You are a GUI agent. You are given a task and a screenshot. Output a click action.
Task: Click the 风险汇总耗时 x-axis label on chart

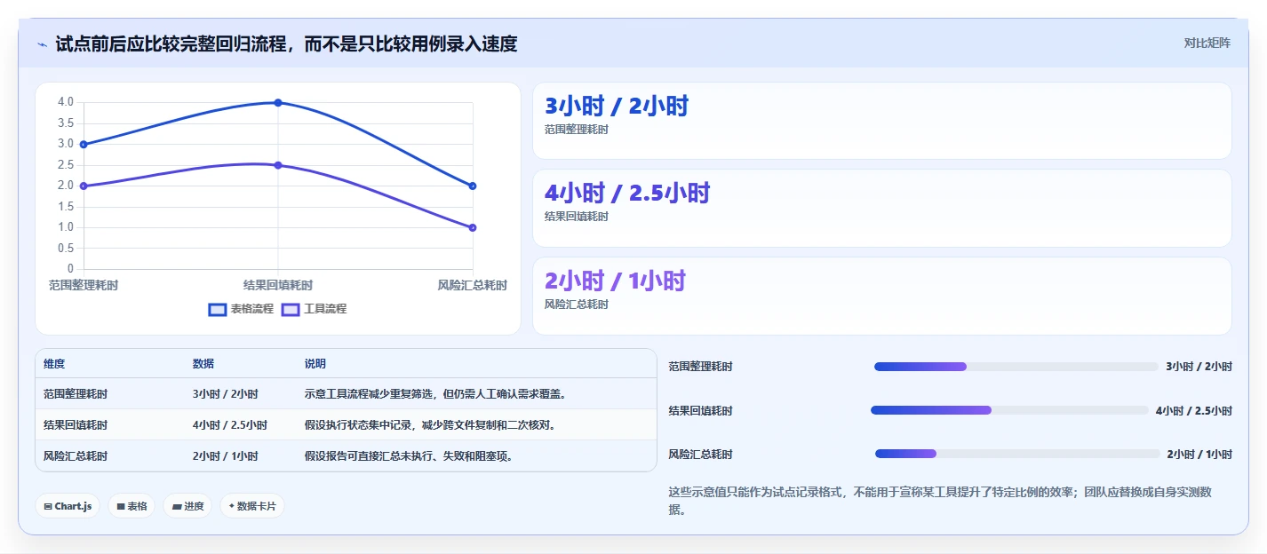tap(473, 285)
